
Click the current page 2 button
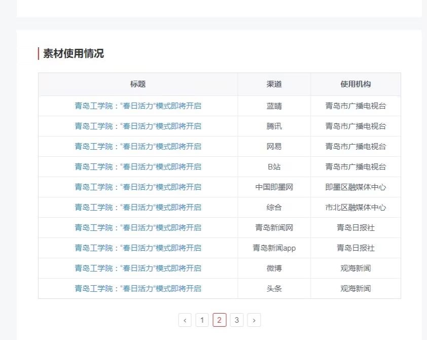coord(219,320)
